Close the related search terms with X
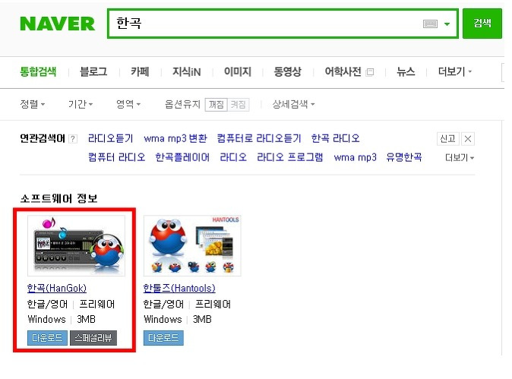Viewport: 512px width, 379px height. tap(468, 139)
